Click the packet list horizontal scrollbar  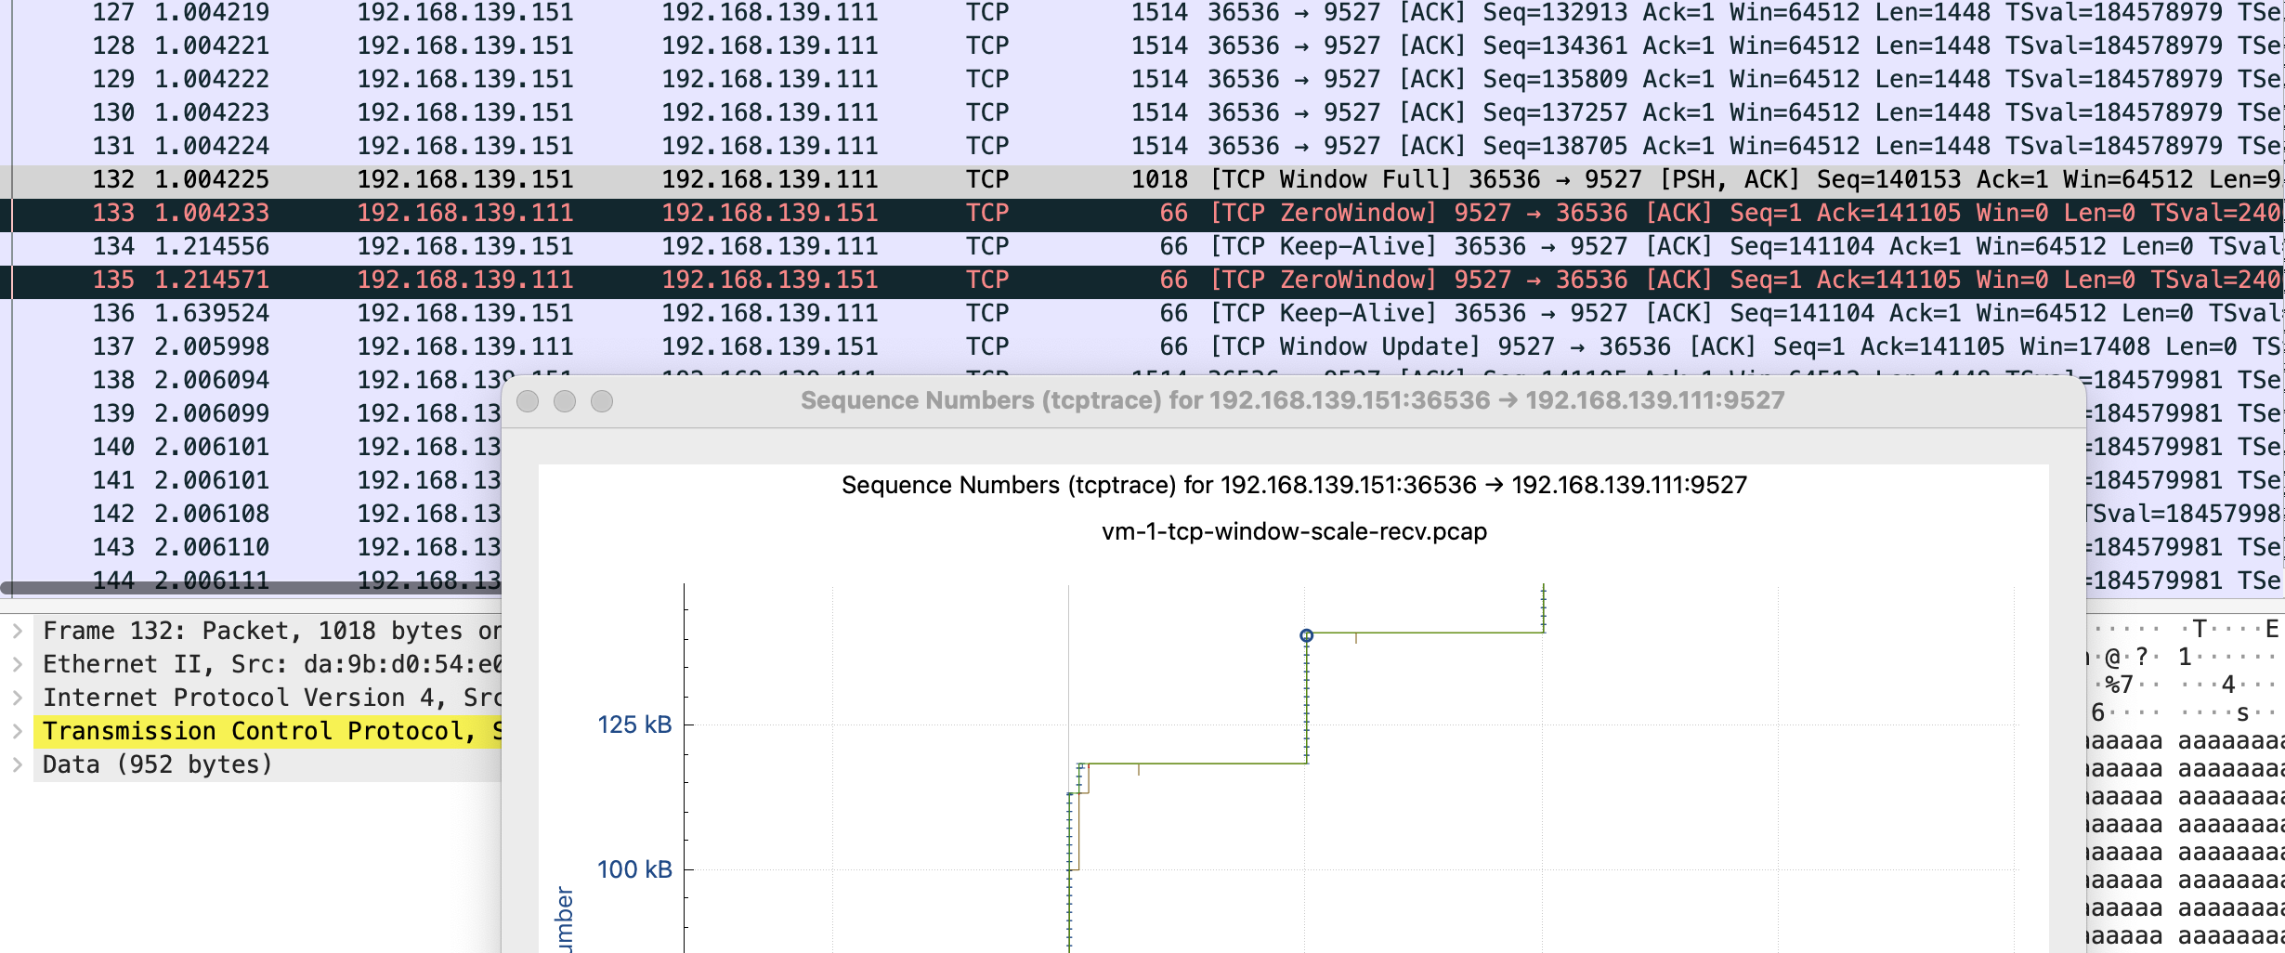pos(251,588)
